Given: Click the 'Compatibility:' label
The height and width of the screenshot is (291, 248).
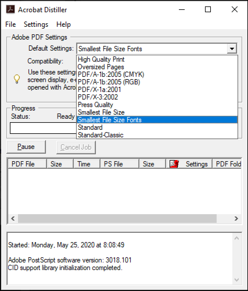Looking at the screenshot, I should [x=45, y=61].
